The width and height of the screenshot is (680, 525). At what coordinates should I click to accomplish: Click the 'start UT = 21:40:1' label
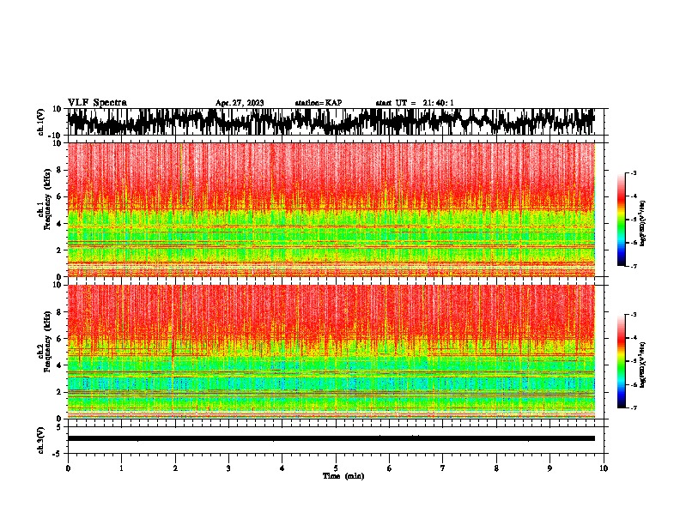coord(415,103)
